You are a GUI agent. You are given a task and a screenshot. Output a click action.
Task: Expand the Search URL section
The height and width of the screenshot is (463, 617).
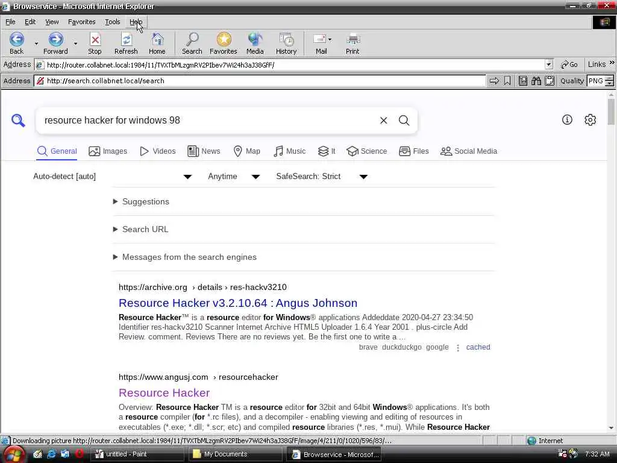click(x=140, y=229)
